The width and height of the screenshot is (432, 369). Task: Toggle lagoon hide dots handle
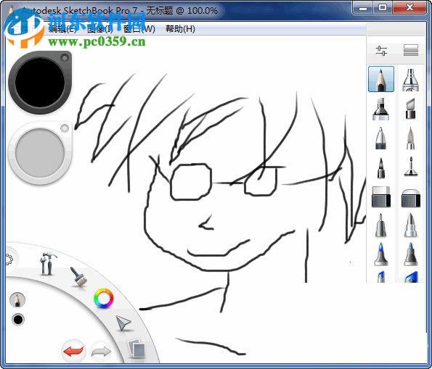(x=9, y=259)
